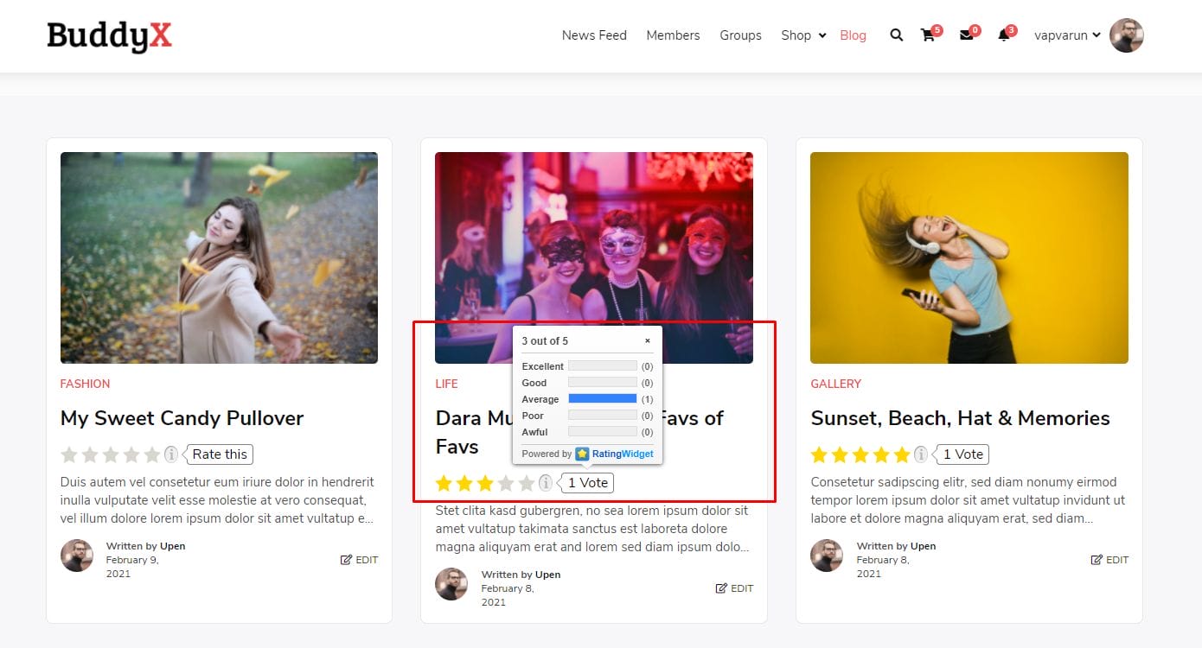The image size is (1202, 648).
Task: Open the Members page
Action: point(673,35)
